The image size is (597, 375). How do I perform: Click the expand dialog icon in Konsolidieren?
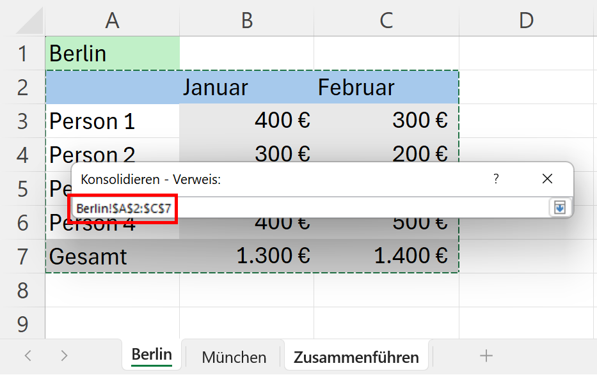(x=559, y=208)
